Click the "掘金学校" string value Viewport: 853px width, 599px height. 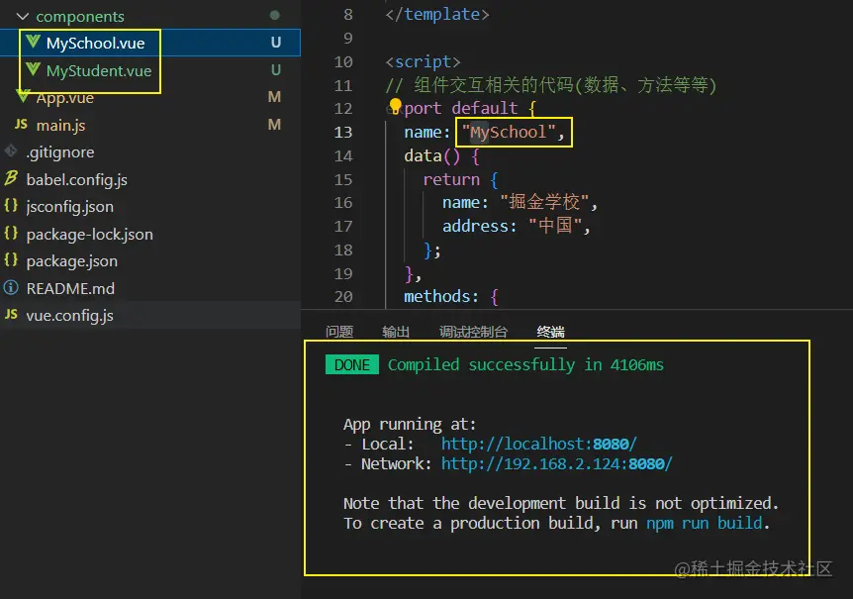pyautogui.click(x=544, y=202)
